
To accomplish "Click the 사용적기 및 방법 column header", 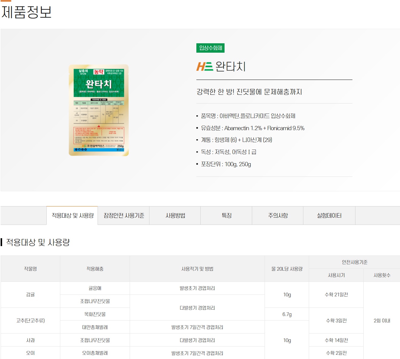I will [x=197, y=269].
